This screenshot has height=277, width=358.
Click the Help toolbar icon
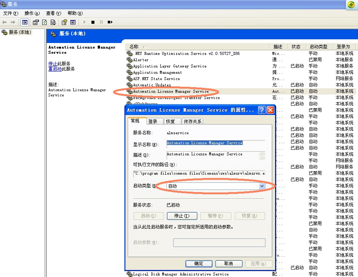point(64,22)
